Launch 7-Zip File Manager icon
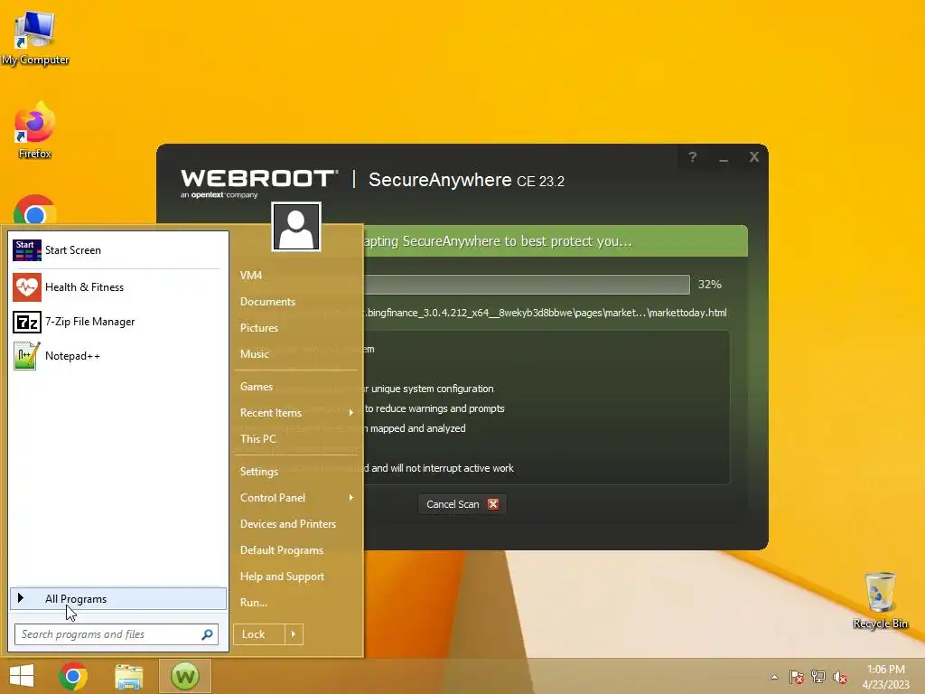 coord(27,323)
